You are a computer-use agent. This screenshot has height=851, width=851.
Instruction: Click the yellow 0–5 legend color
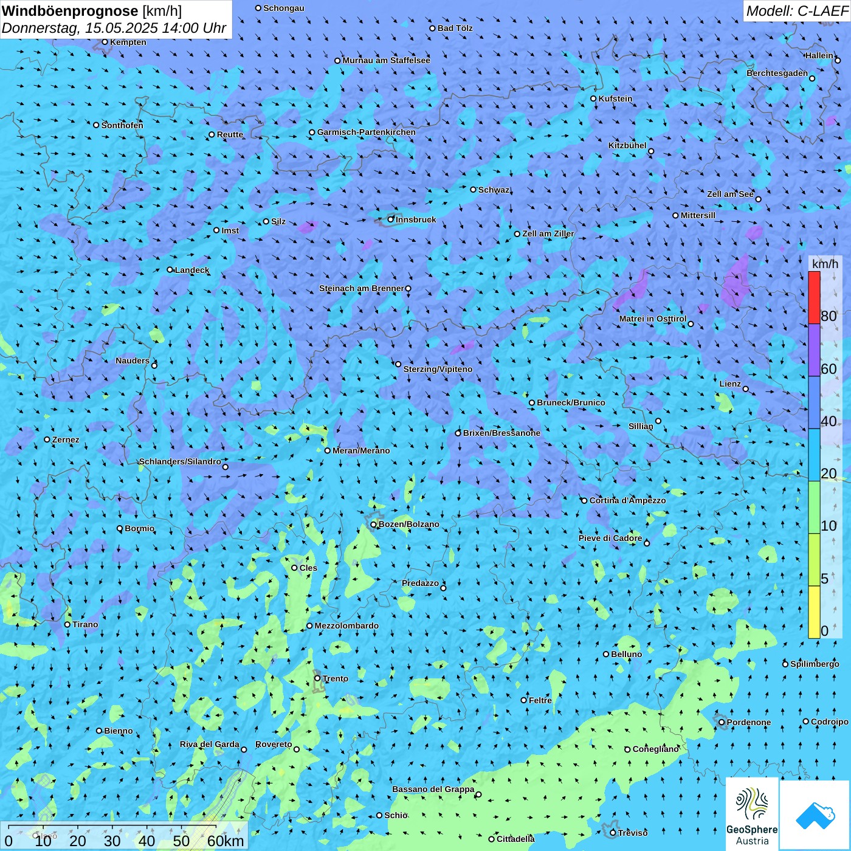(x=814, y=612)
